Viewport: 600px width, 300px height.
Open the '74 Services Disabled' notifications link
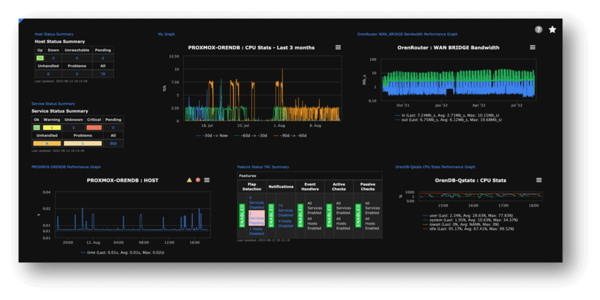(x=285, y=210)
